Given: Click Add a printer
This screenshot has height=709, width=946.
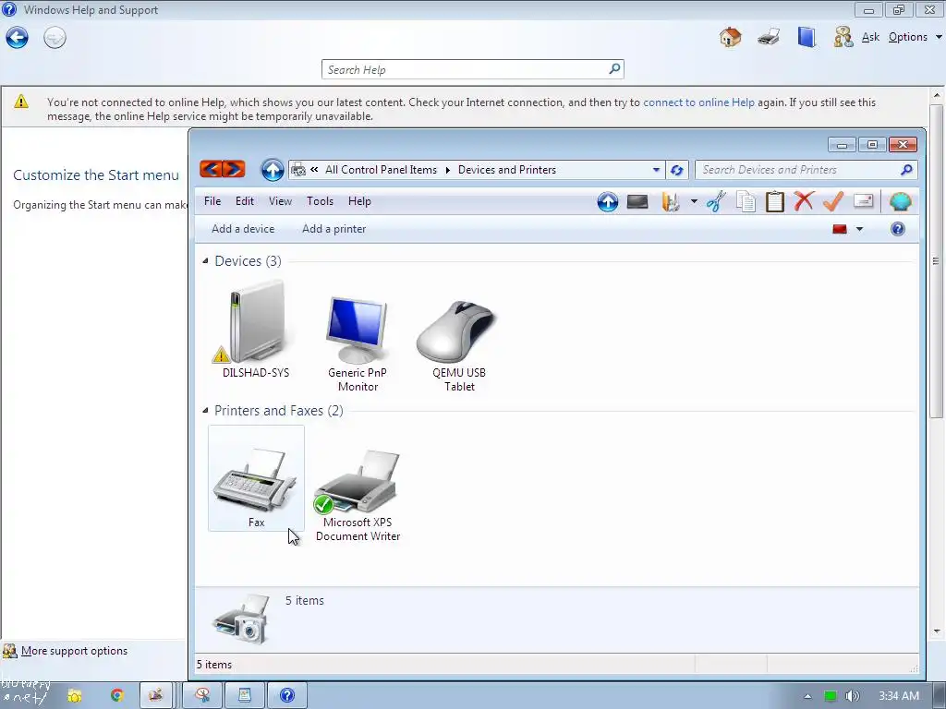Looking at the screenshot, I should click(x=334, y=229).
